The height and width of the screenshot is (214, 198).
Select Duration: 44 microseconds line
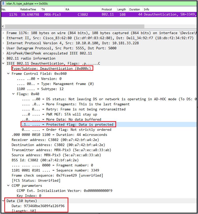point(59,135)
